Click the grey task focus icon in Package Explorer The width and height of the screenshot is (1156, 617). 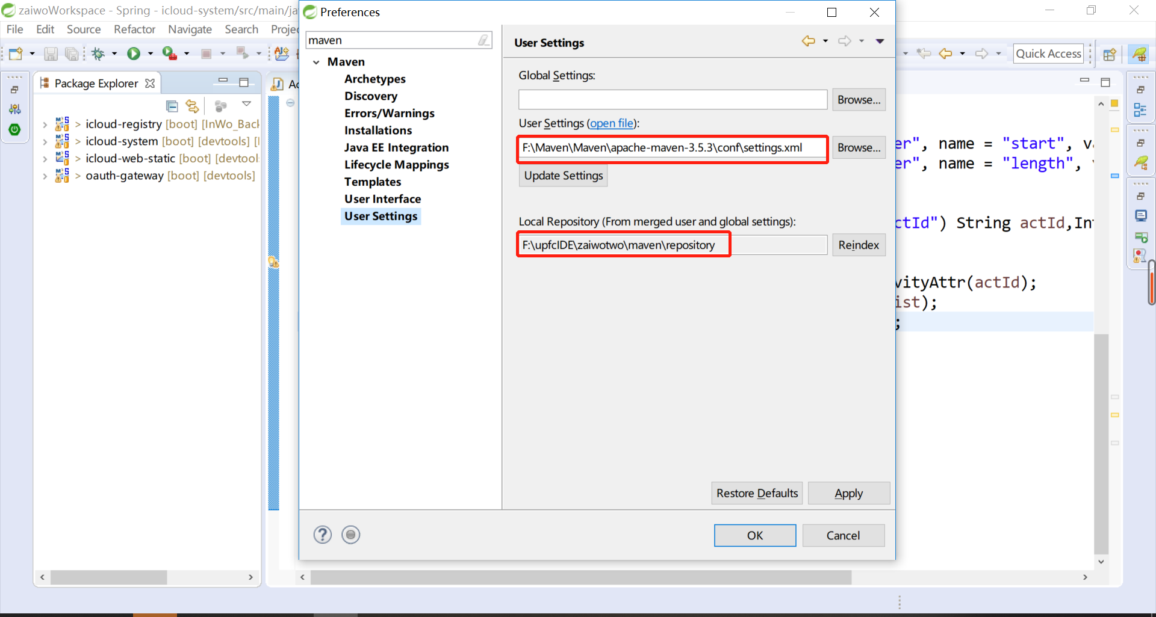coord(221,106)
